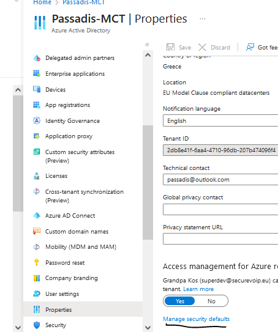Click the Licenses icon
278x332 pixels.
click(x=37, y=176)
